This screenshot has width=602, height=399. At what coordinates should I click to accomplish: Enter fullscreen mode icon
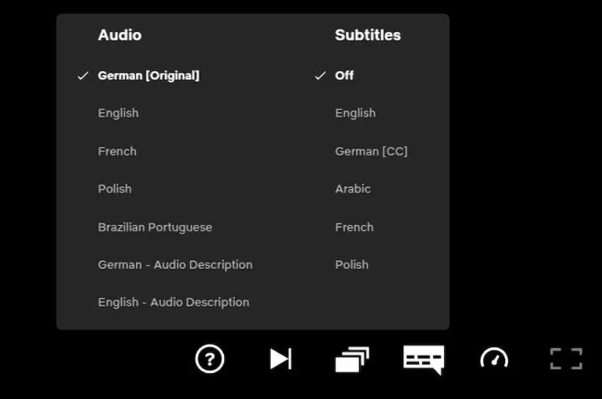pos(566,359)
